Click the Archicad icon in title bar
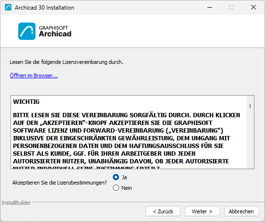 click(x=8, y=7)
